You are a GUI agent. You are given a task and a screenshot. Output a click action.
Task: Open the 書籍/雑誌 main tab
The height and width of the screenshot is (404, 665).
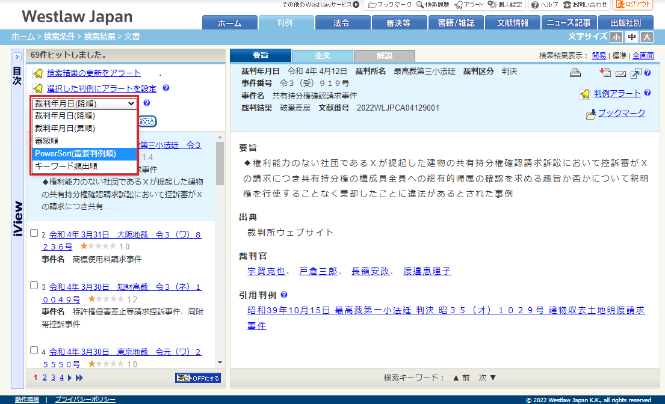point(456,23)
